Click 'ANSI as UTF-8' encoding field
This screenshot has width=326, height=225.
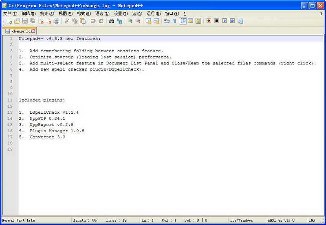click(281, 220)
